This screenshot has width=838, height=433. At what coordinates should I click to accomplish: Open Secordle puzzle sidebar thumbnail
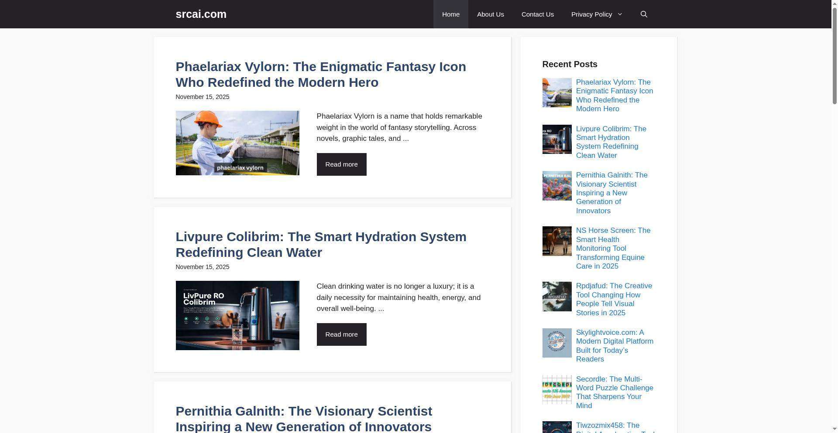pyautogui.click(x=557, y=390)
